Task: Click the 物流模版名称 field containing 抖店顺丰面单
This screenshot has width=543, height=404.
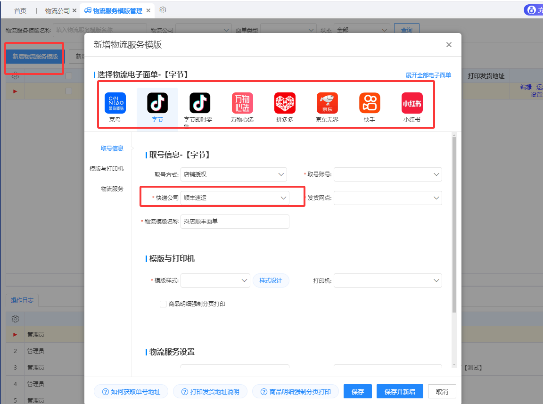Action: pyautogui.click(x=235, y=222)
